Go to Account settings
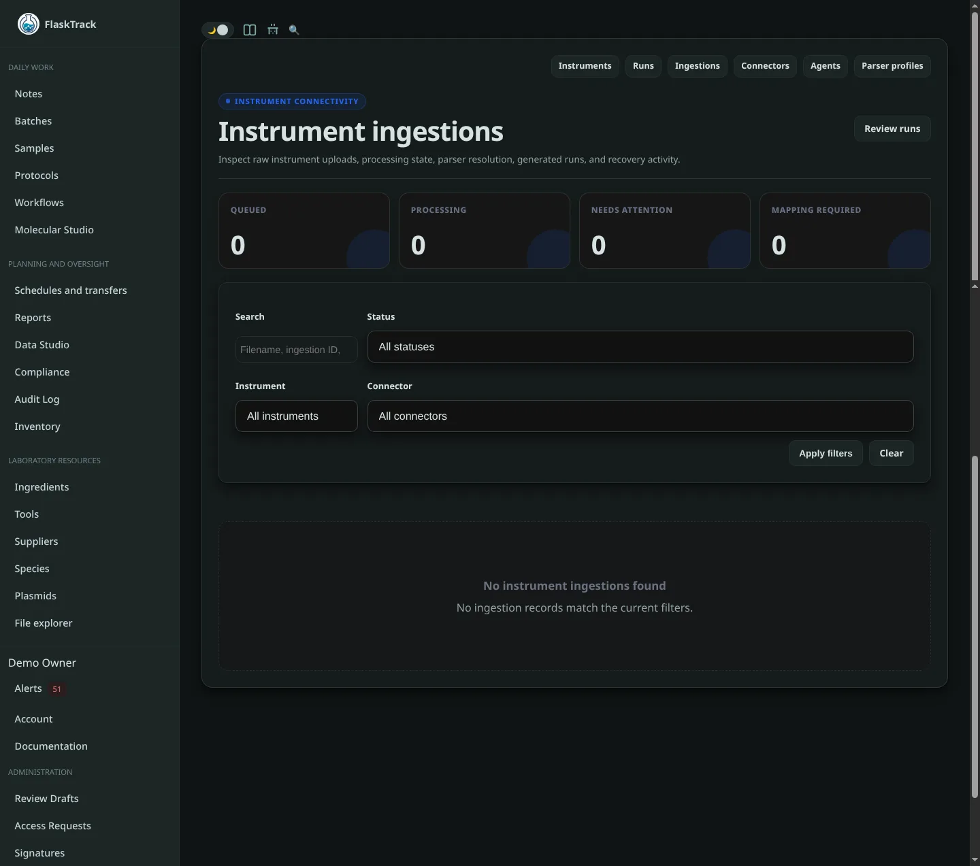The height and width of the screenshot is (866, 980). [x=33, y=719]
